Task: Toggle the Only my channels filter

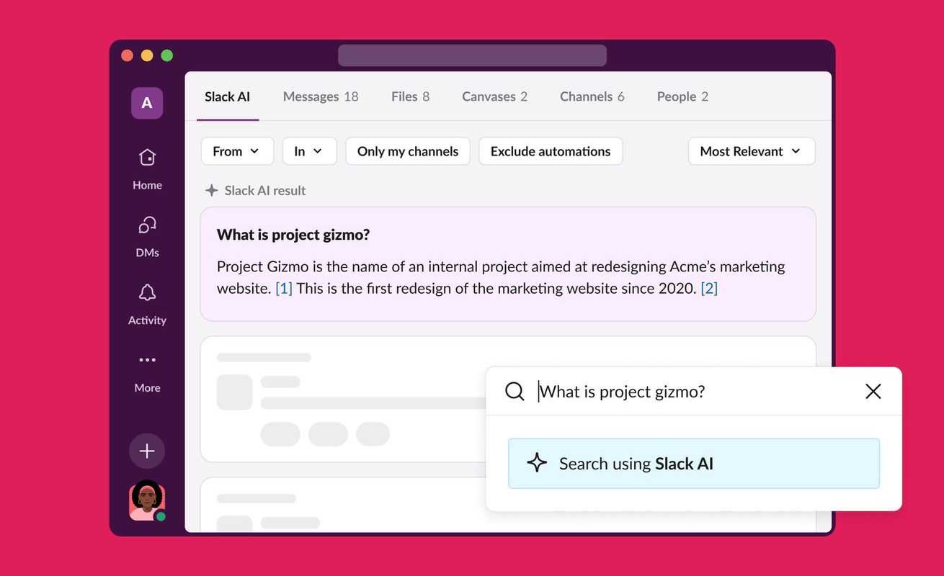Action: click(408, 151)
